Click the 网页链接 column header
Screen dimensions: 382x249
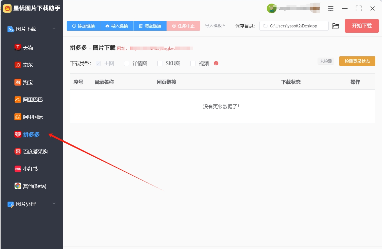tap(167, 82)
